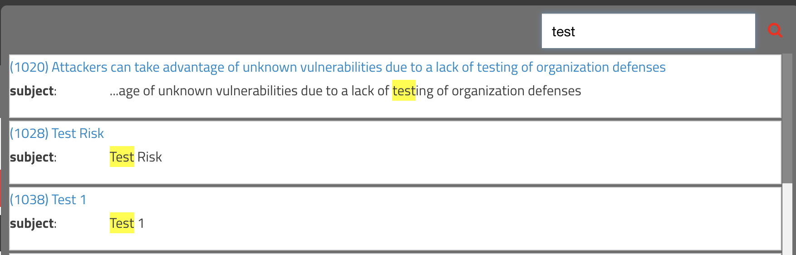Click the word "Risk" in Test Risk subject line
796x255 pixels.
[150, 157]
